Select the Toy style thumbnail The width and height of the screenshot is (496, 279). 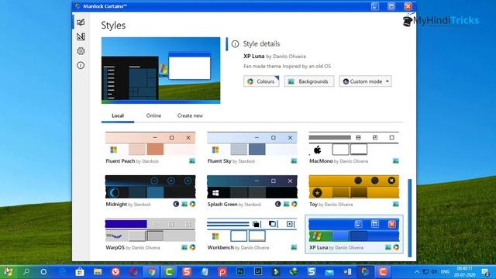[x=354, y=187]
